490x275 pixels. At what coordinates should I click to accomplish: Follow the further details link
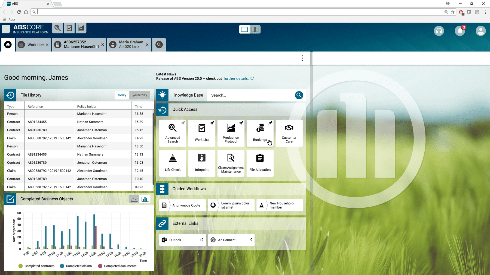point(236,78)
